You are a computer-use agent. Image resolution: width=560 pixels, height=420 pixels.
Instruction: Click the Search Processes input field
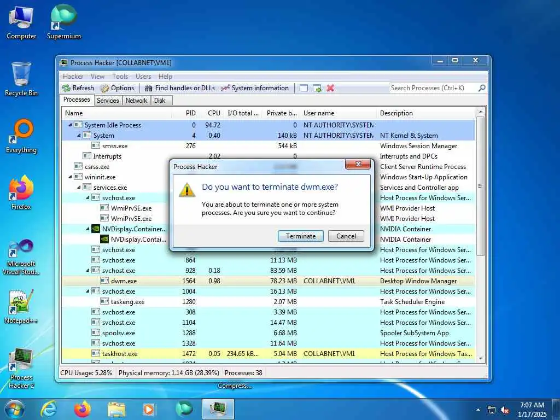point(434,88)
